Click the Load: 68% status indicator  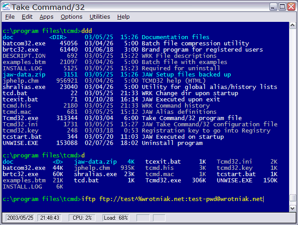pyautogui.click(x=116, y=218)
